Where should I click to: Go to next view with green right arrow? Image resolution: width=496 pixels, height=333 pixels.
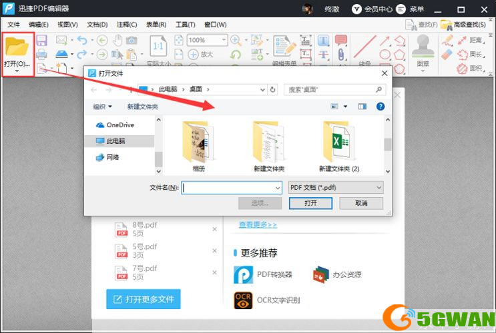(102, 55)
